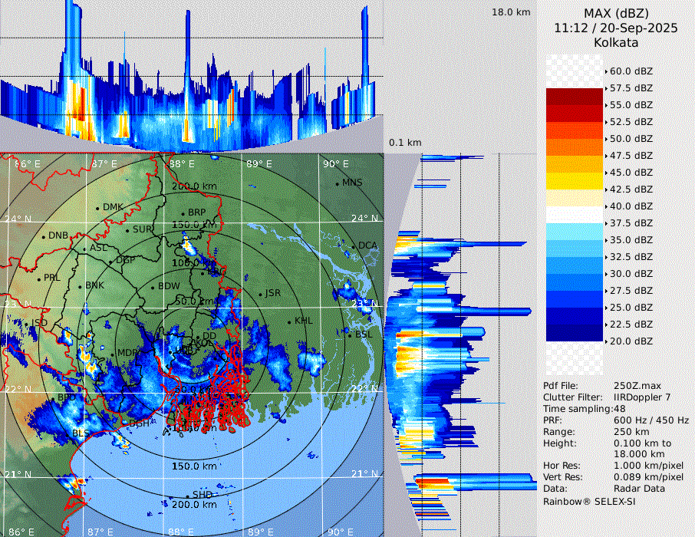The image size is (695, 537).
Task: Select the 200.0 km range ring label at top
Action: pos(193,186)
